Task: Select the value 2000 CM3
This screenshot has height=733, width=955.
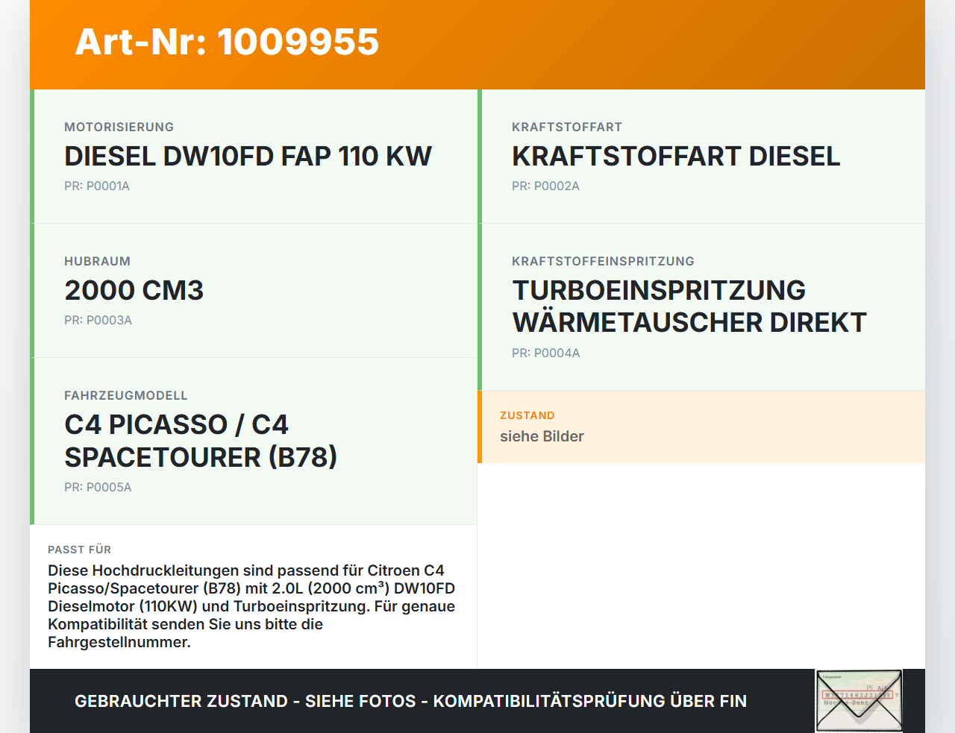Action: click(x=134, y=291)
